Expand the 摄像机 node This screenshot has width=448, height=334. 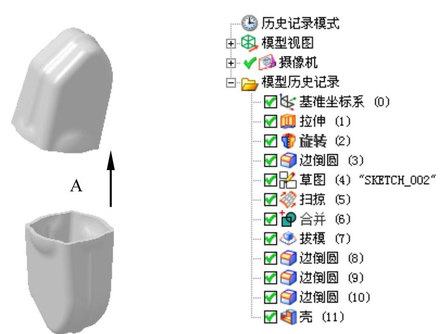point(231,63)
